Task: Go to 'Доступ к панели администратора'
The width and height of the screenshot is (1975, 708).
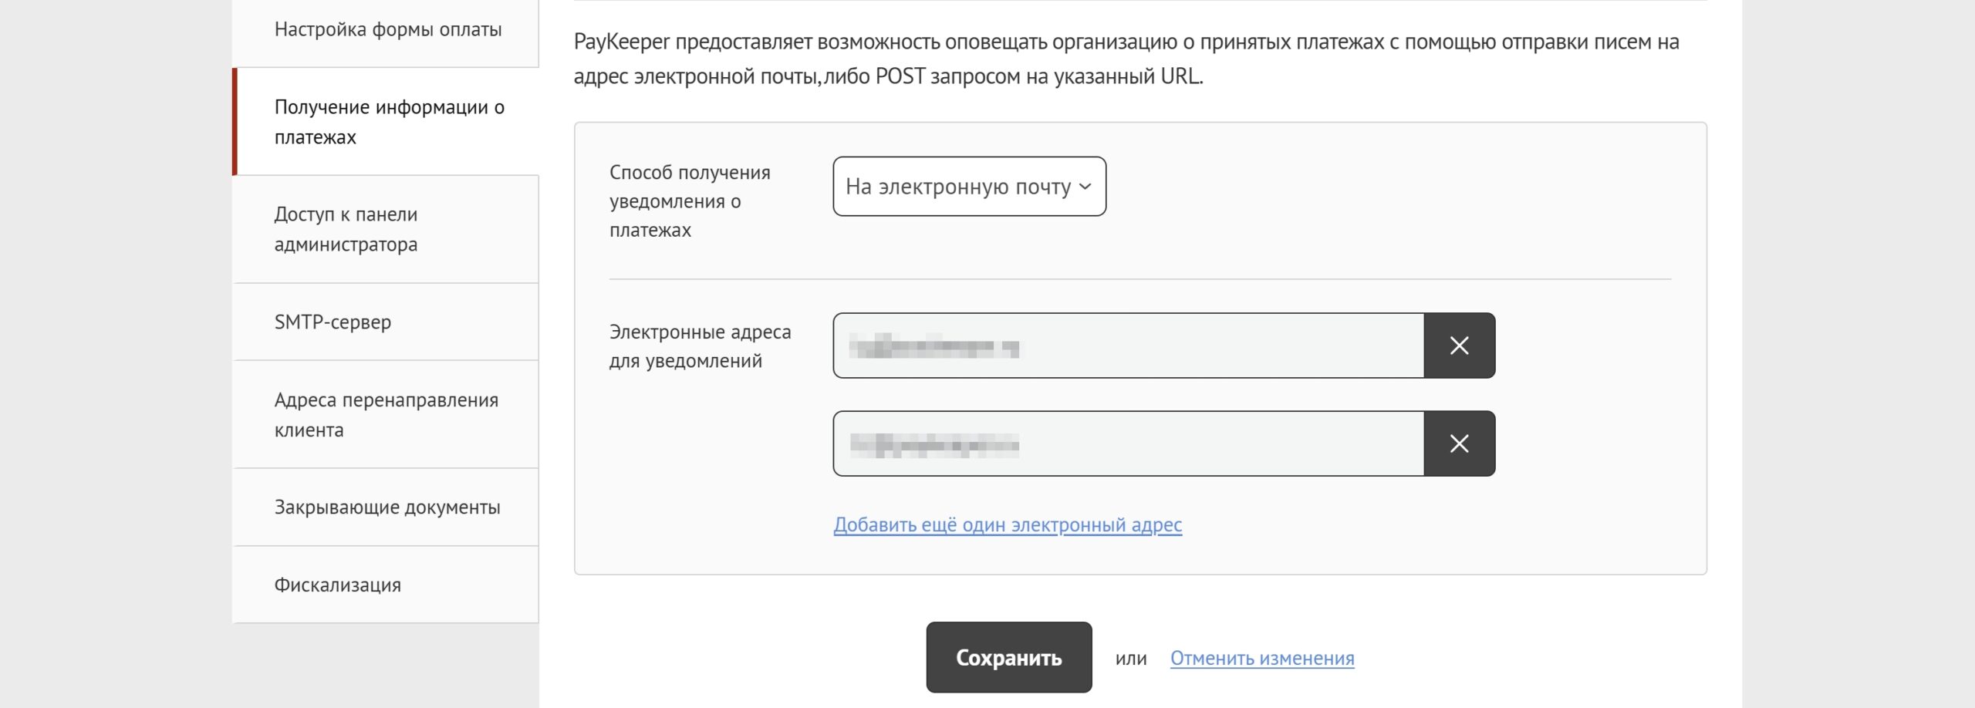Action: click(x=346, y=229)
